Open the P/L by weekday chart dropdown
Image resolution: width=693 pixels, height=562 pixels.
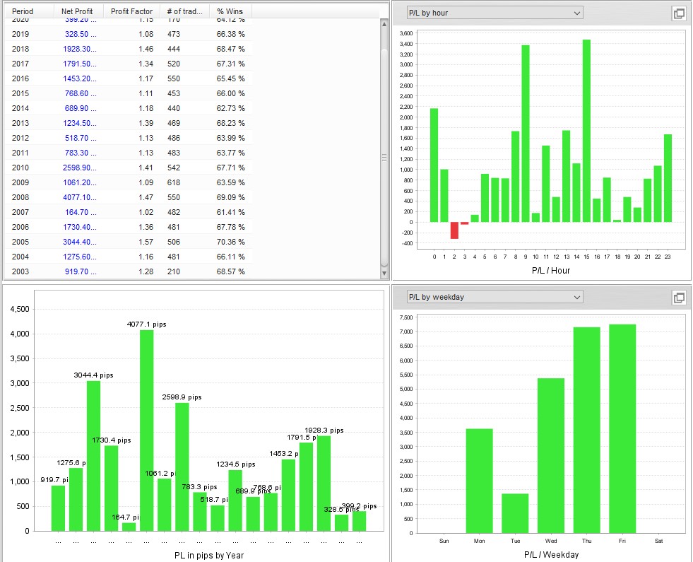(x=494, y=297)
